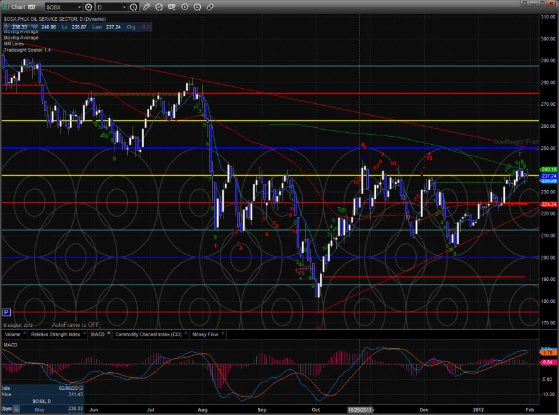Click the blue 237.24 last price marker
The height and width of the screenshot is (415, 559).
(x=549, y=176)
